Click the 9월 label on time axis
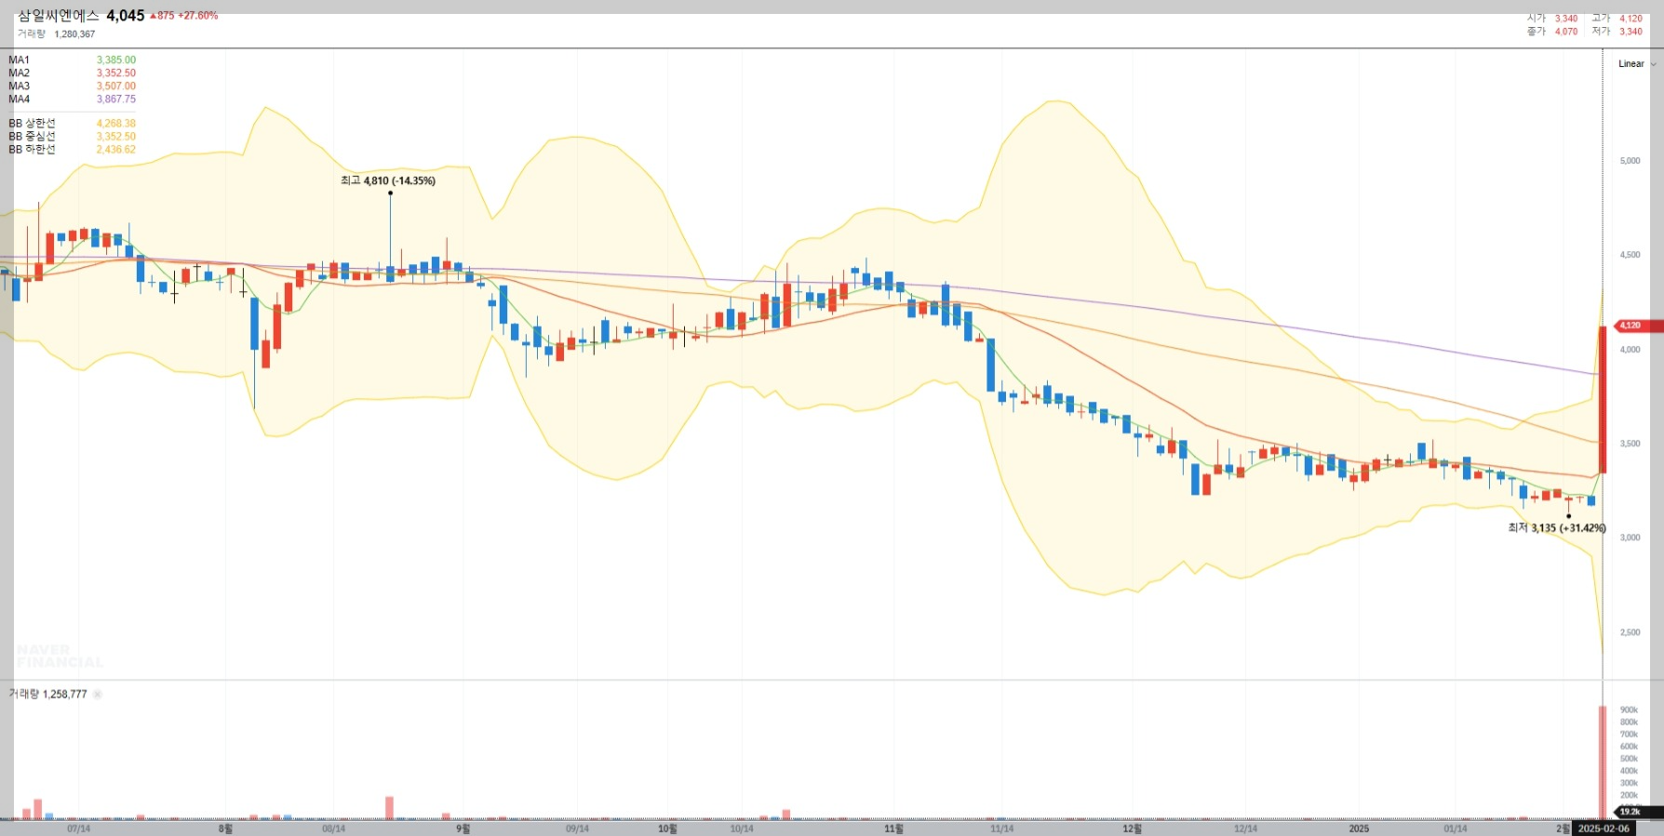The width and height of the screenshot is (1664, 836). click(x=463, y=829)
